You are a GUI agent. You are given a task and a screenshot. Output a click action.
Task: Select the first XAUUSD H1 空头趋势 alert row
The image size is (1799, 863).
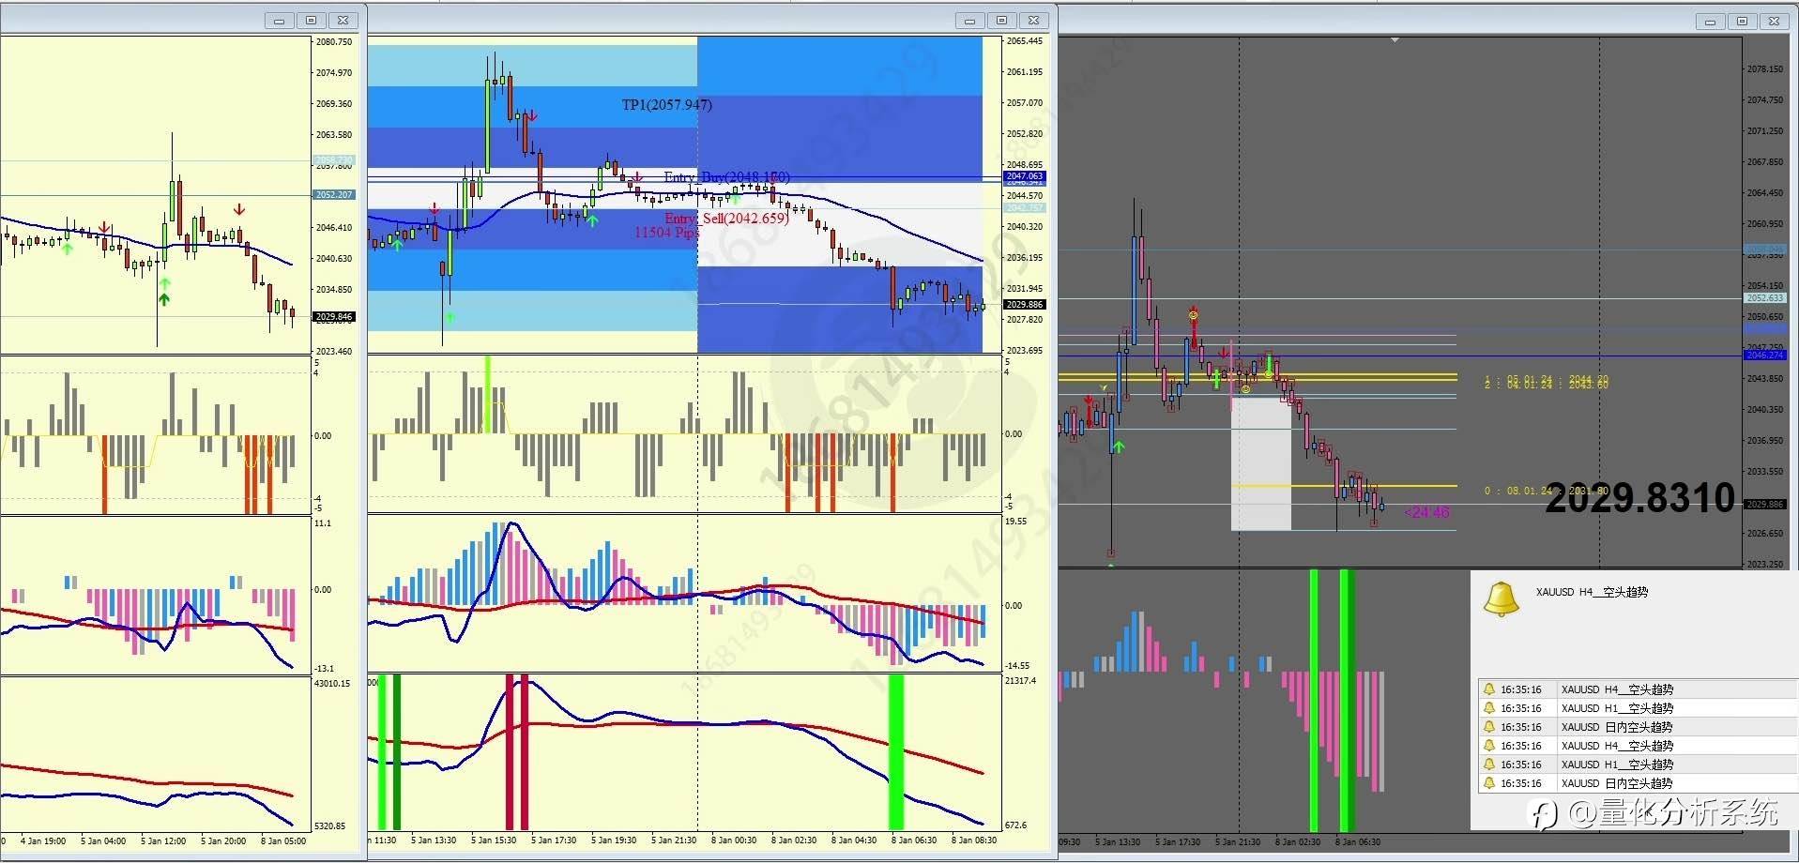click(1638, 708)
